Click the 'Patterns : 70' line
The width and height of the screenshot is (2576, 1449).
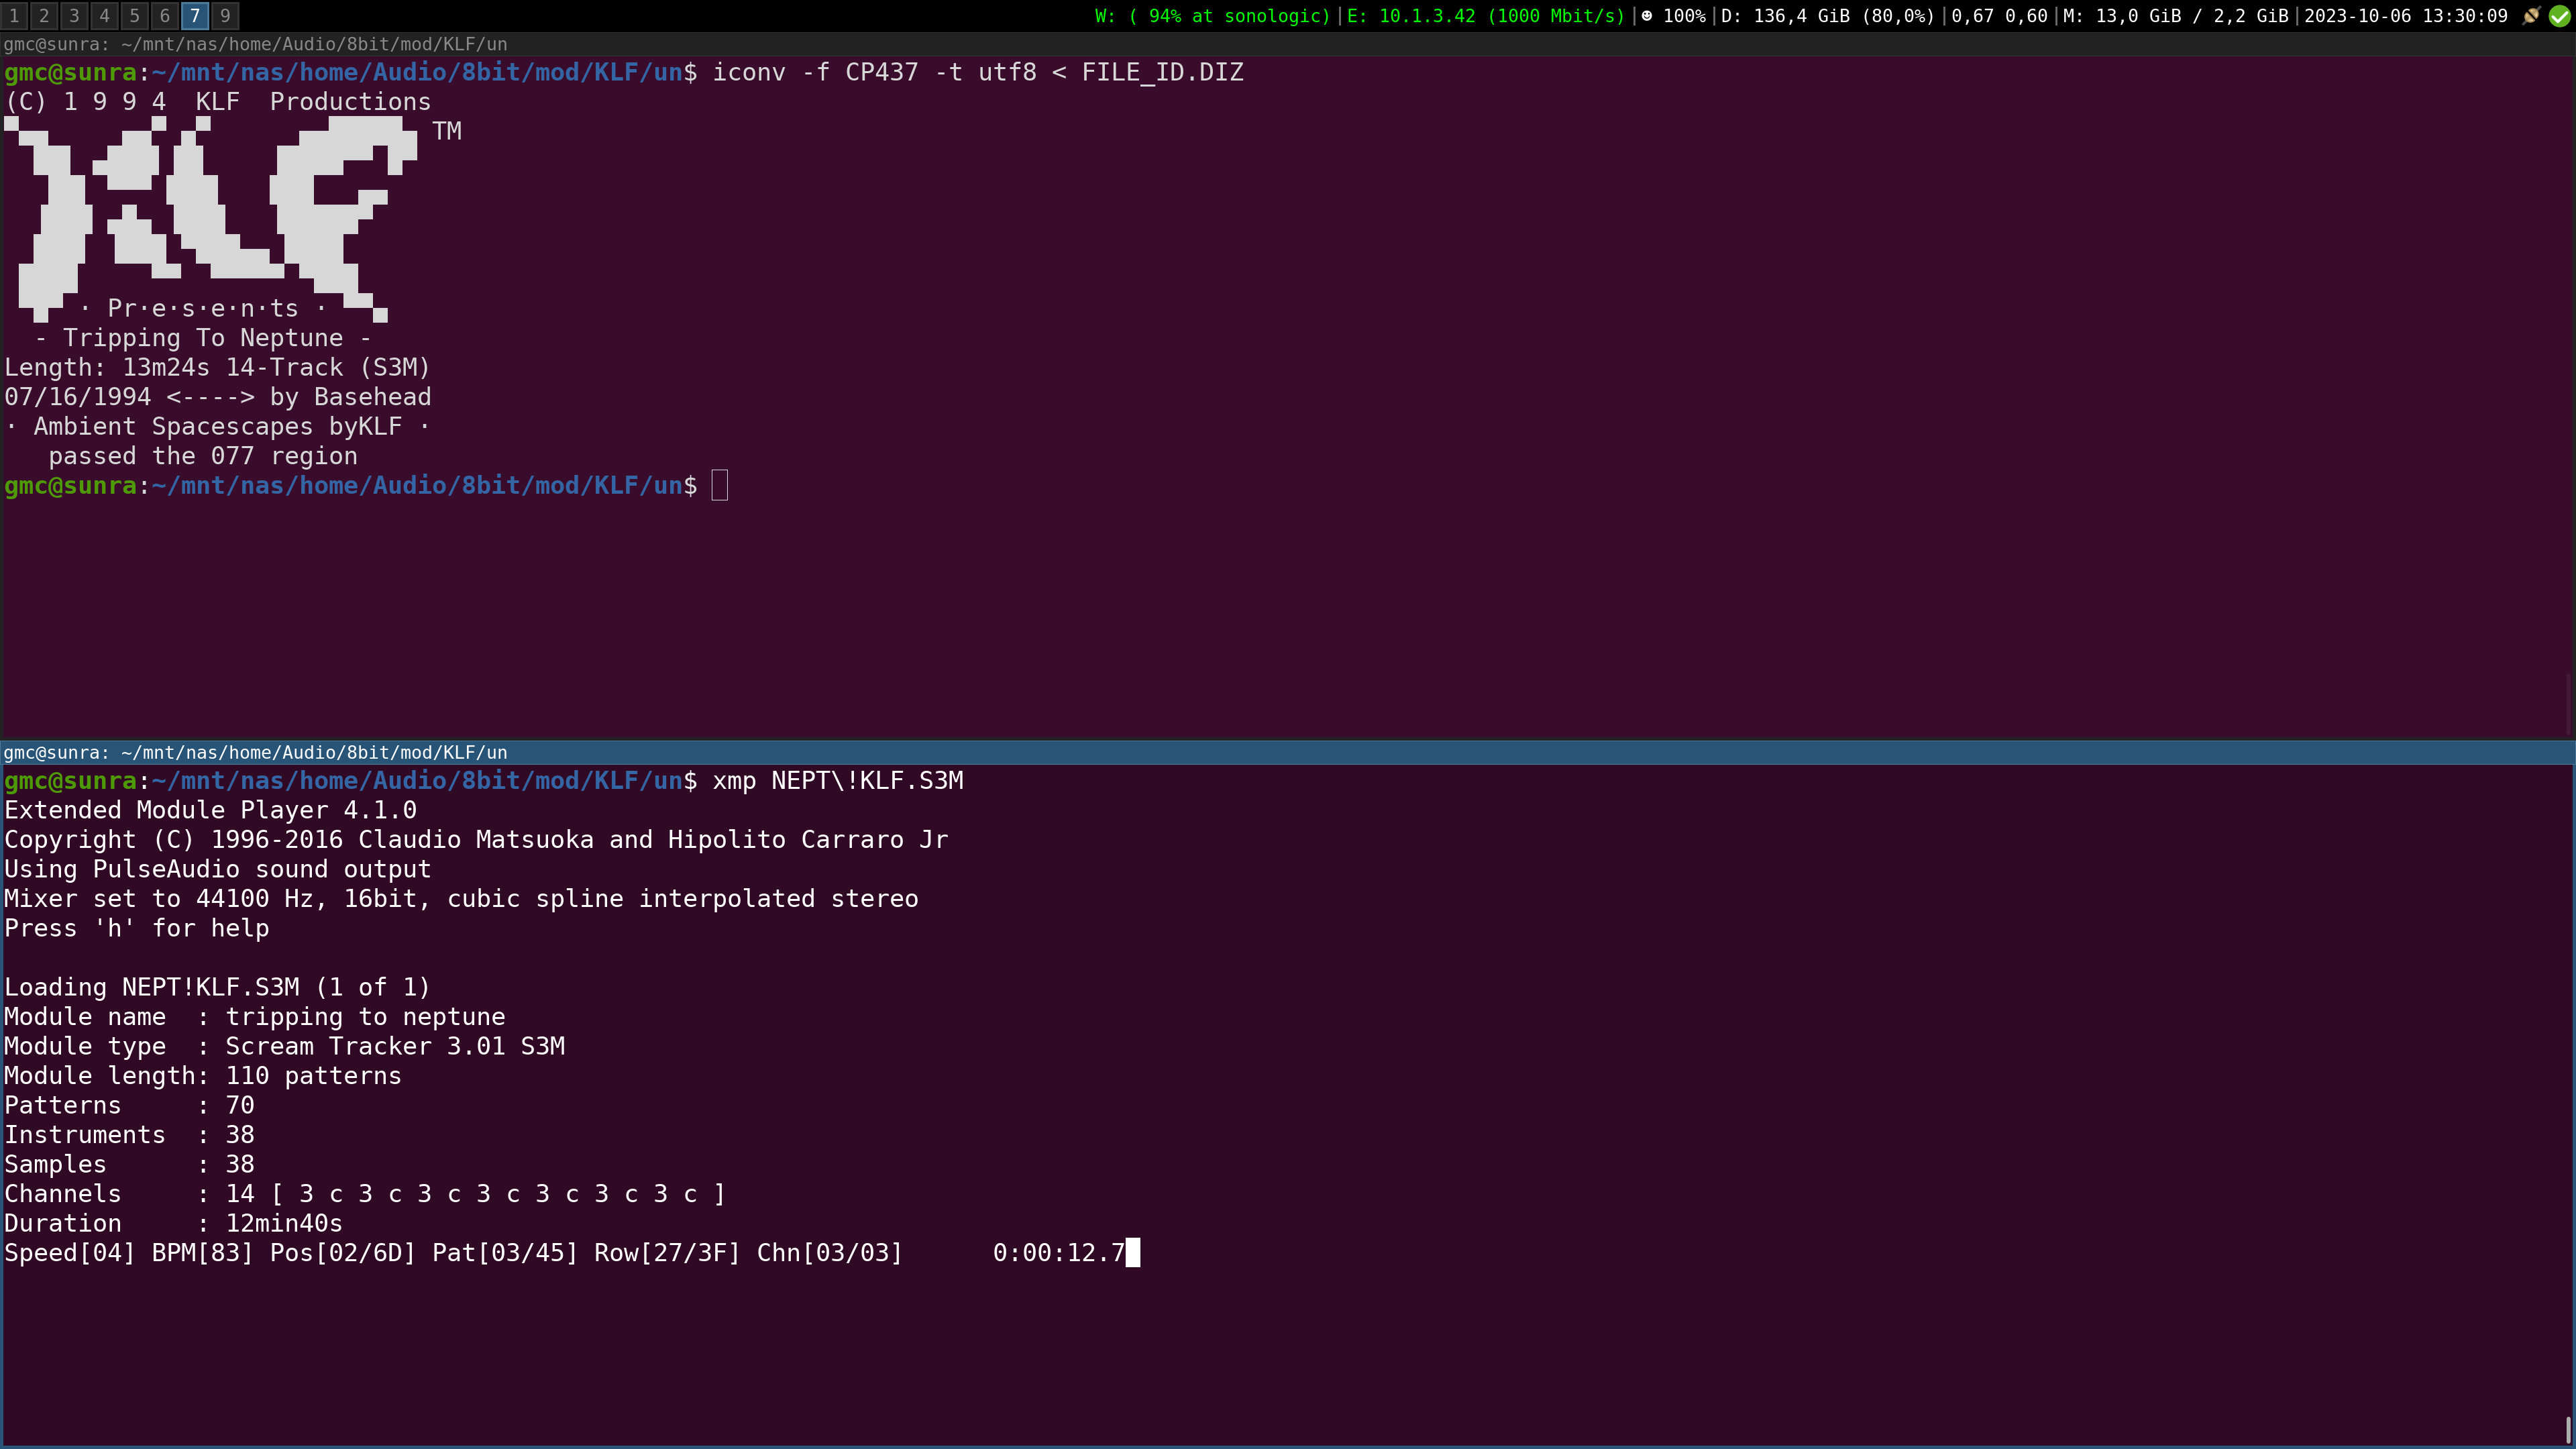(x=130, y=1105)
